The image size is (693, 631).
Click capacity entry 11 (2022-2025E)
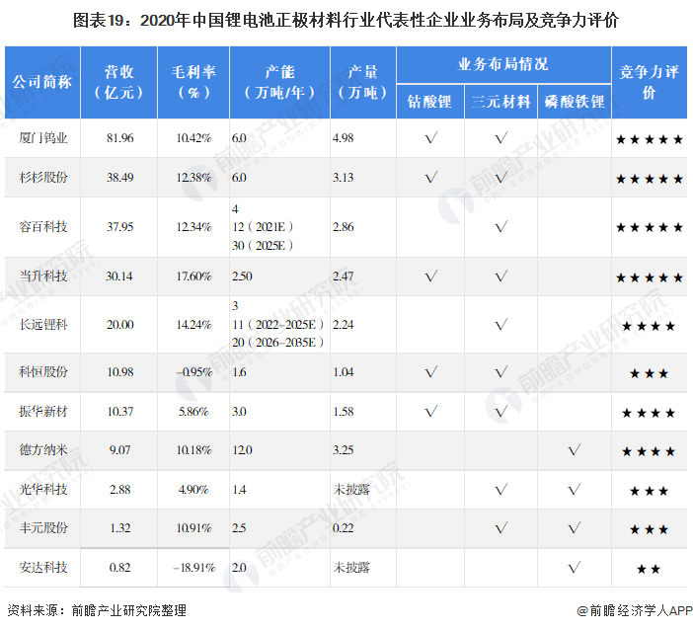pyautogui.click(x=278, y=325)
